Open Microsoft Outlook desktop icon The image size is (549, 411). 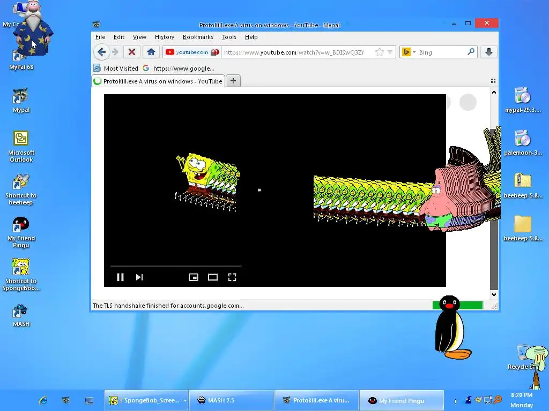tap(21, 147)
